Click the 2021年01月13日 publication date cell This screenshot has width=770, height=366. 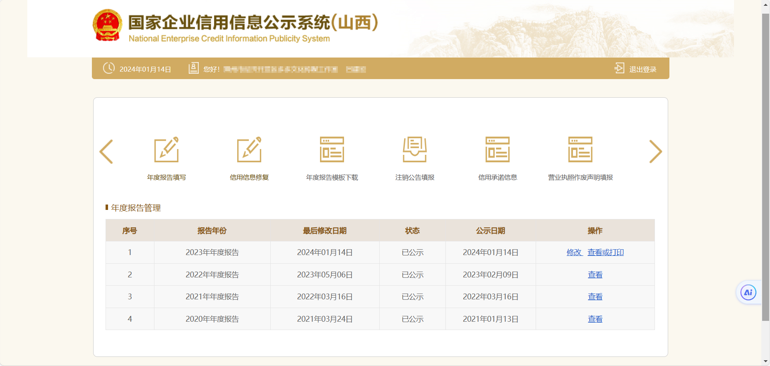(x=491, y=319)
